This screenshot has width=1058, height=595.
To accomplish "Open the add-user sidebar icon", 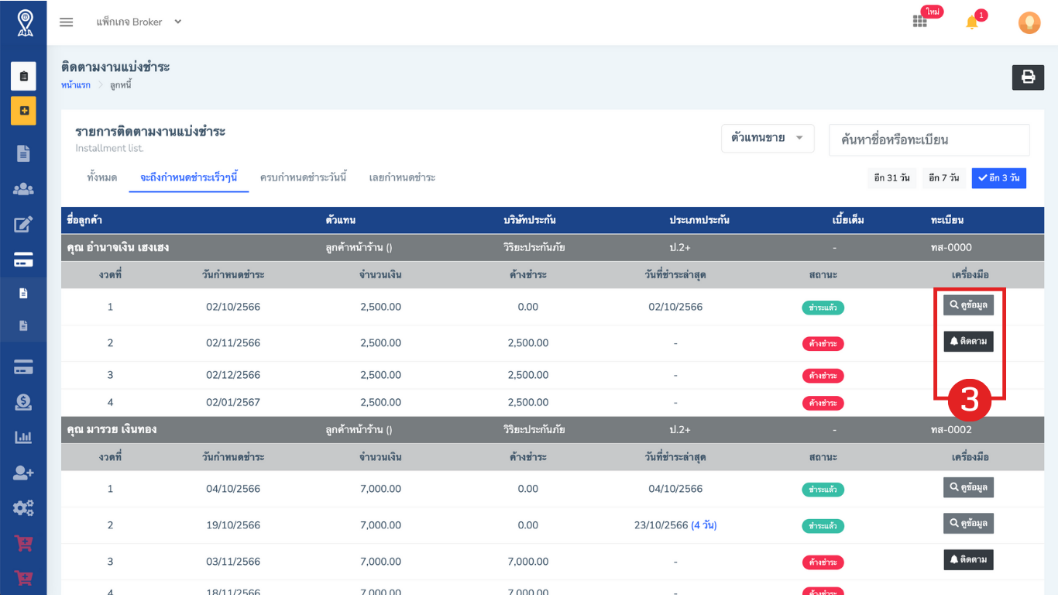I will 23,473.
